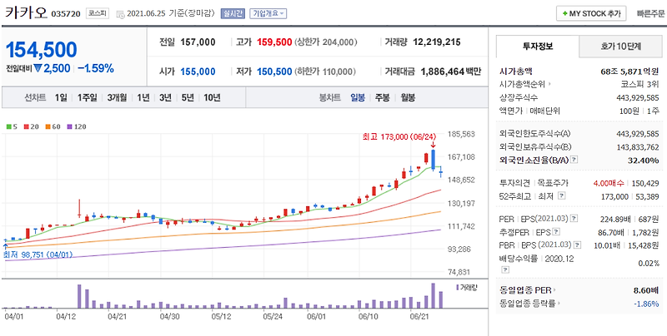Open the help icon next to 추정PER EPS

[556, 232]
